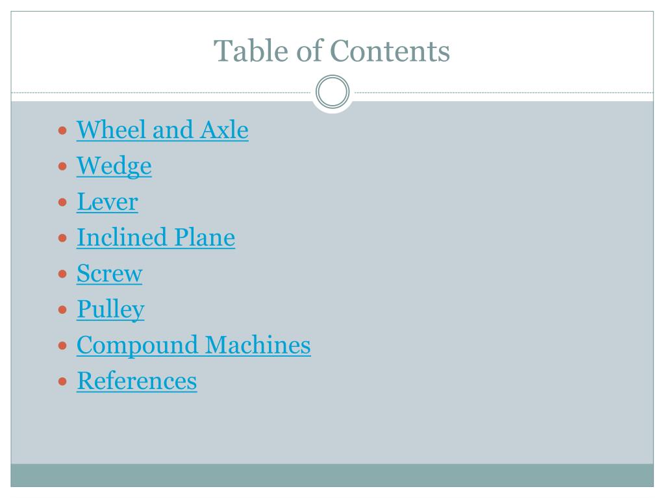This screenshot has height=498, width=665.
Task: Click the orange bullet next to Wedge
Action: [62, 166]
